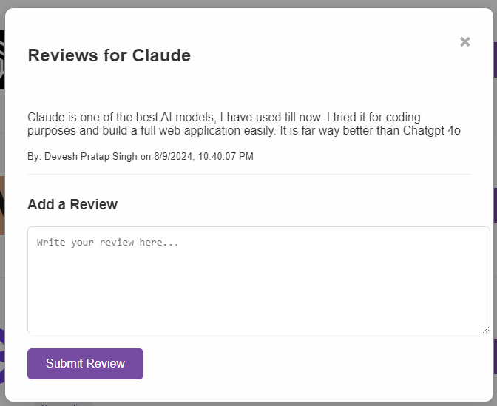Screen dimensions: 497x406
Task: Click the review author line by Devesh Pratap Singh
Action: coord(141,156)
